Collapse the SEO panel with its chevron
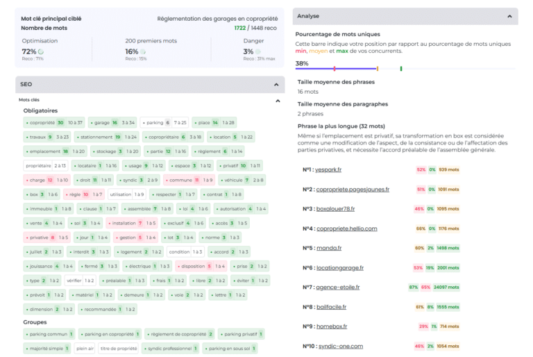The image size is (533, 357). 276,84
